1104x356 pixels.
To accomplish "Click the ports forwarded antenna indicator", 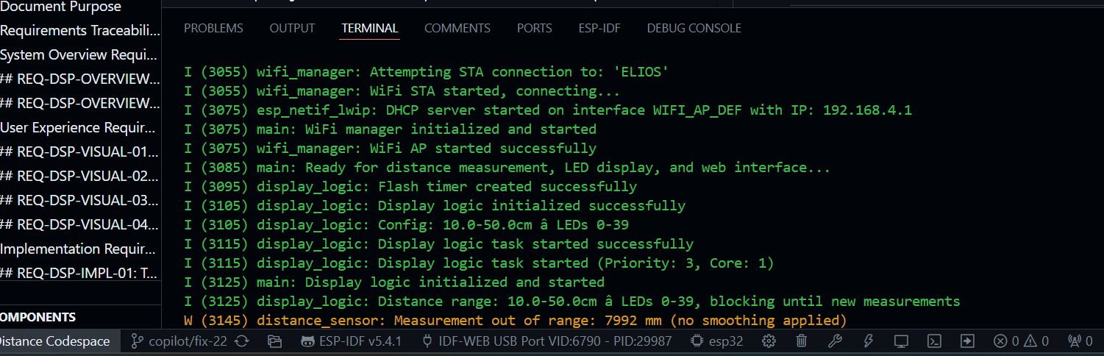I will pos(1080,341).
